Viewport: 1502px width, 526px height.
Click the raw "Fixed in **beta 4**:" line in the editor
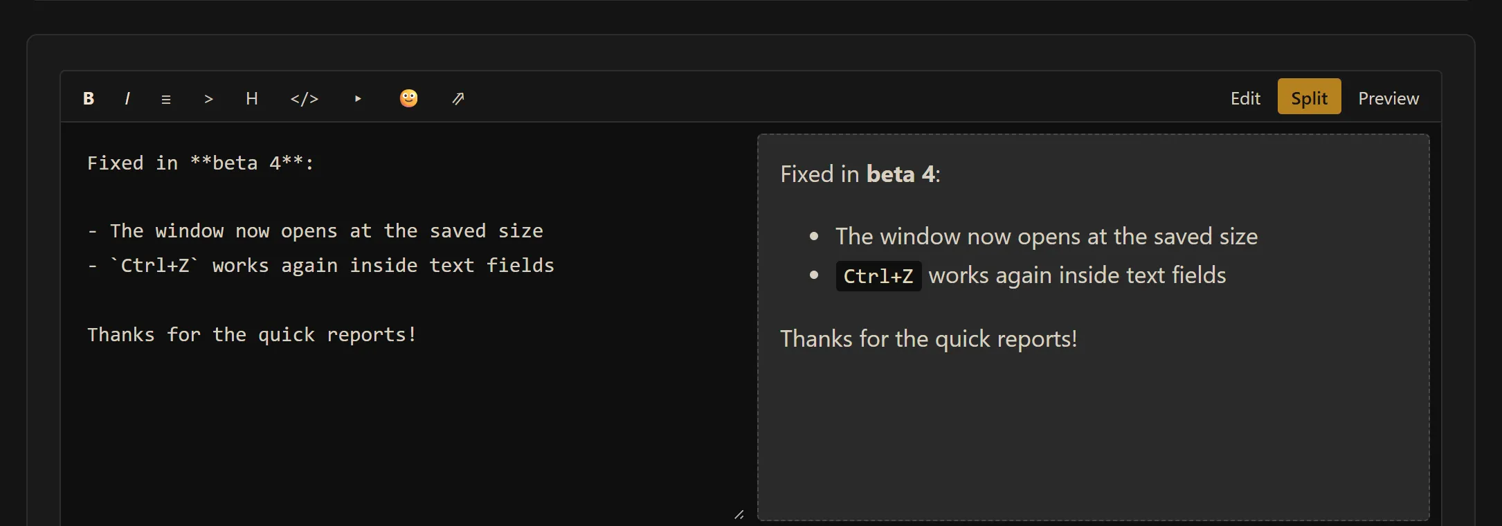(201, 163)
